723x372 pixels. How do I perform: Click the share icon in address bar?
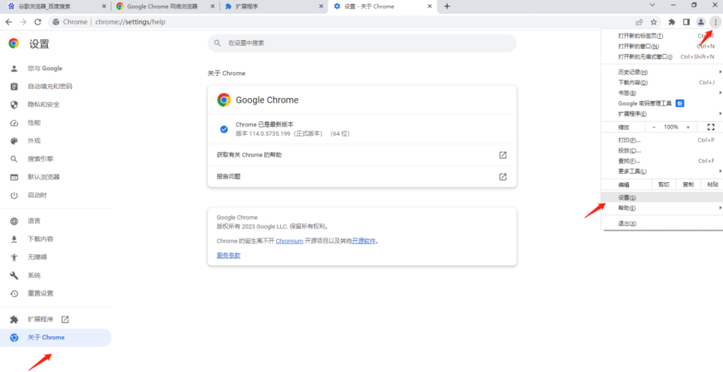pos(639,22)
